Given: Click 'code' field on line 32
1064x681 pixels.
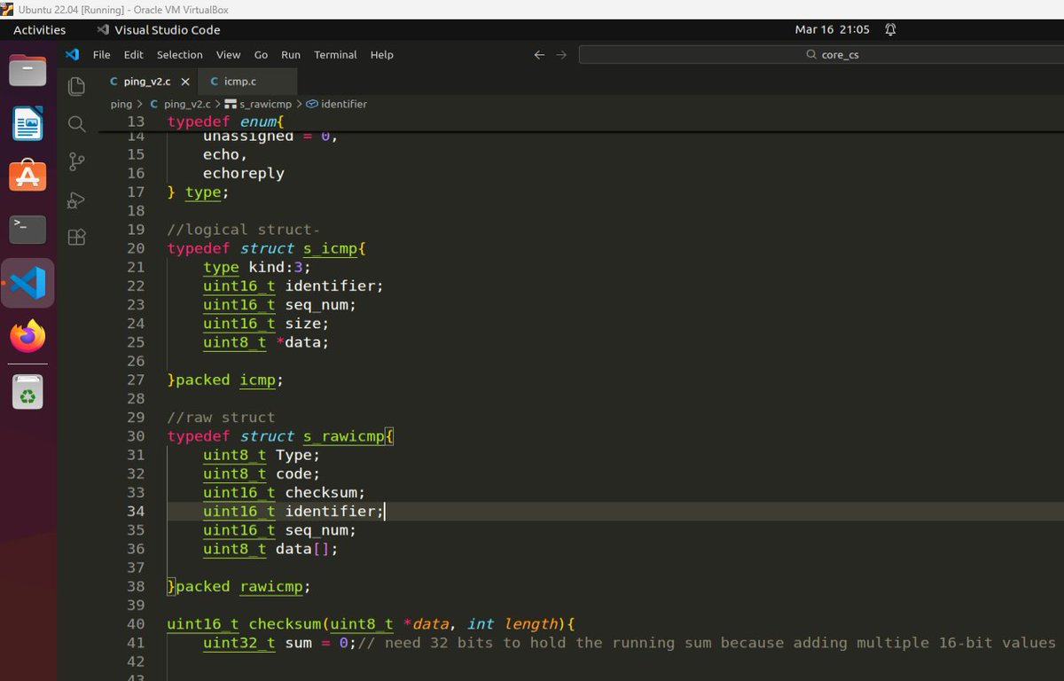Looking at the screenshot, I should click(293, 474).
